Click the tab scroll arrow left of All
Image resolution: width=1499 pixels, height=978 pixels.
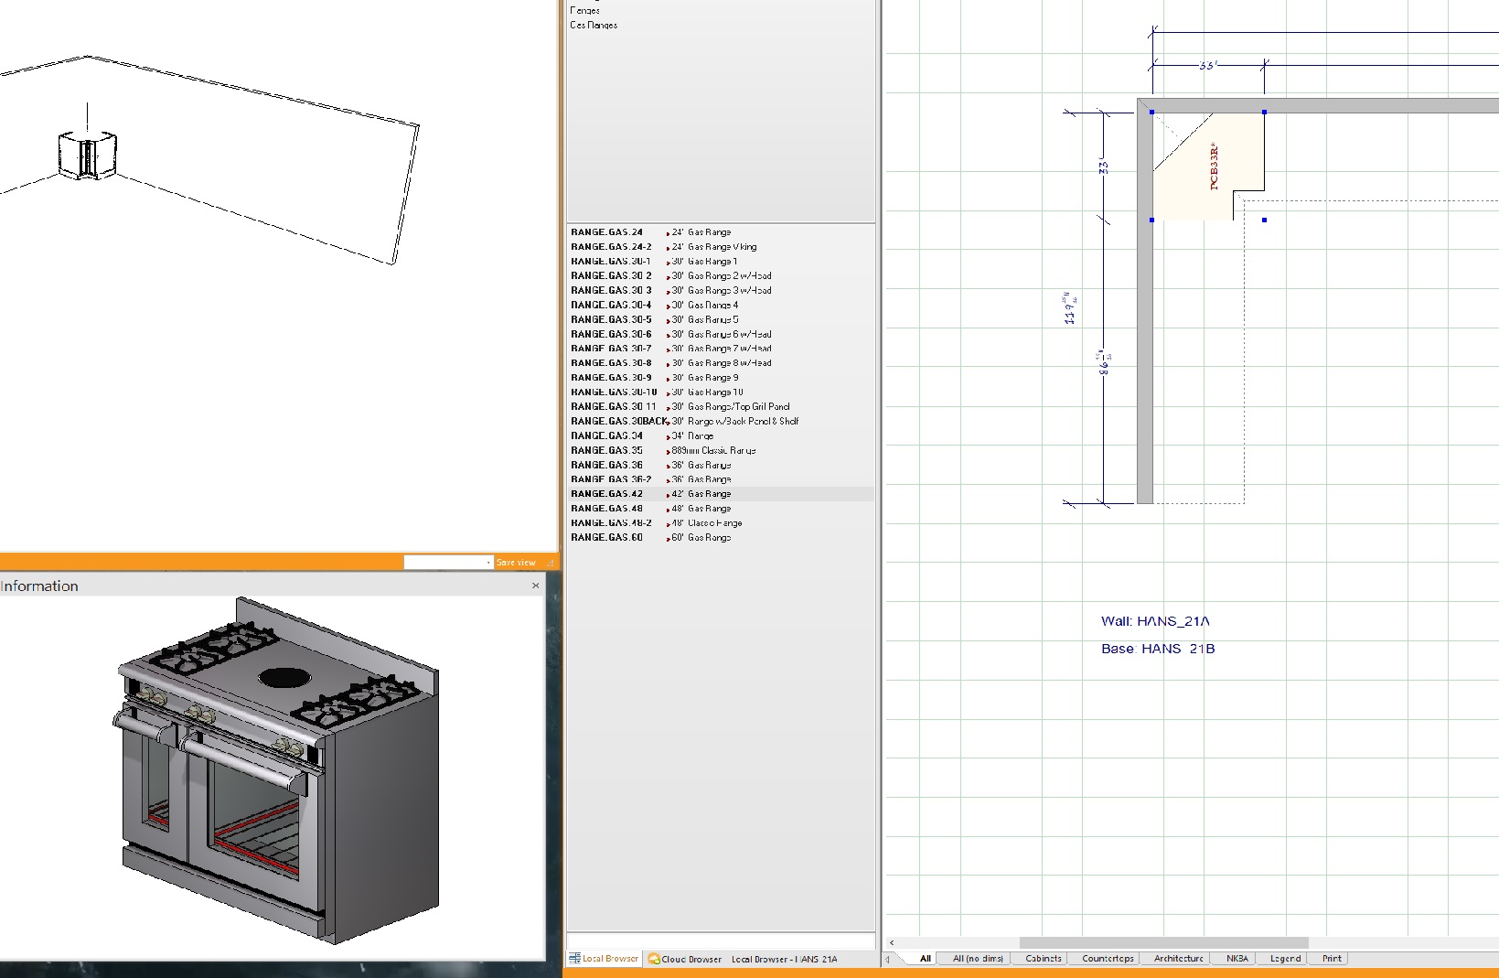point(888,959)
